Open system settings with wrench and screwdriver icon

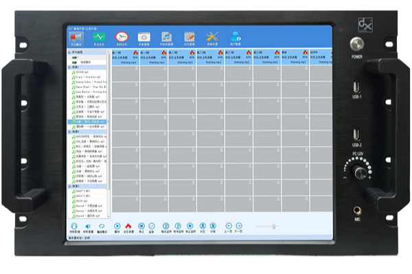[x=213, y=36]
